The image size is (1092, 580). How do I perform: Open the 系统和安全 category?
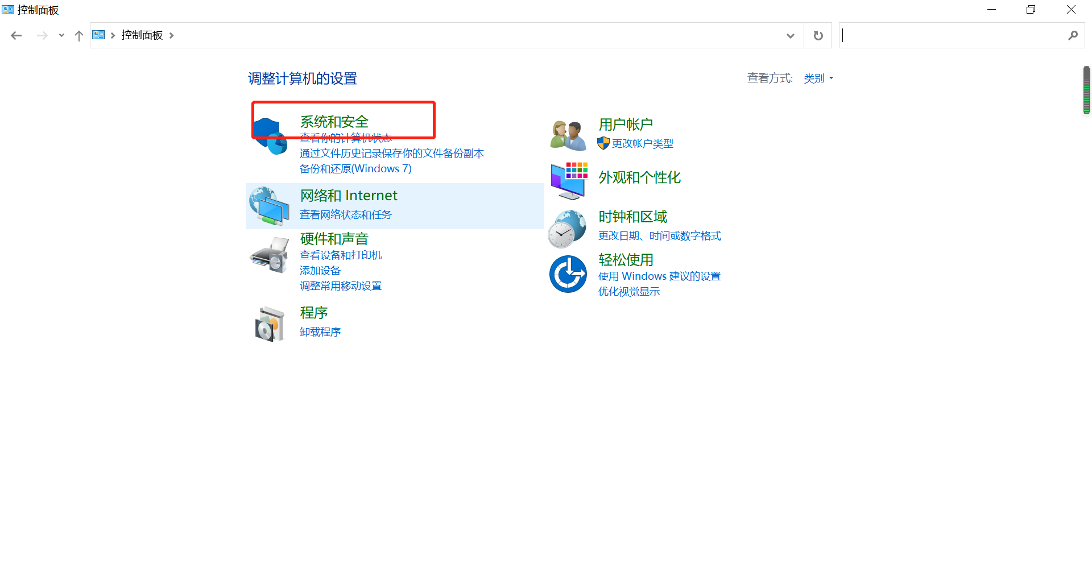click(x=334, y=122)
